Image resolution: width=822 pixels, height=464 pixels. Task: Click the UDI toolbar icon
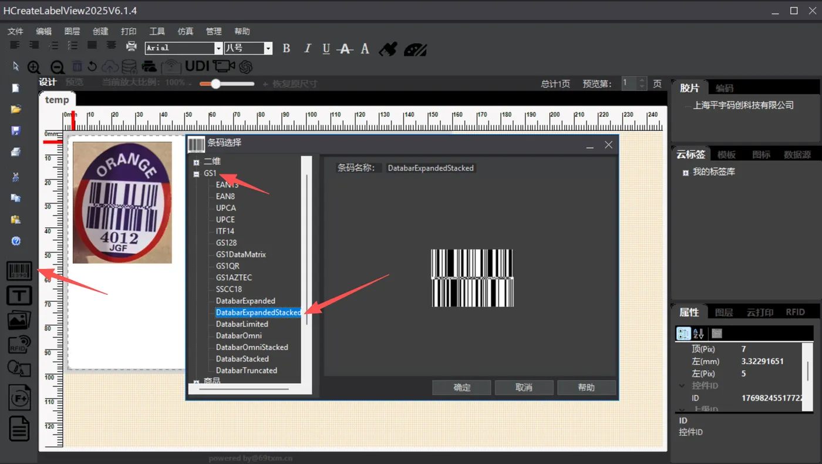click(x=197, y=66)
